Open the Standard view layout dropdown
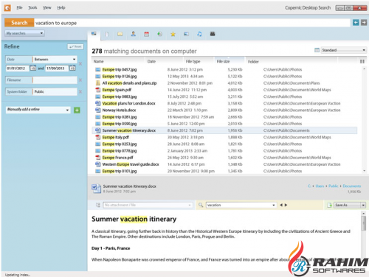 coord(343,50)
